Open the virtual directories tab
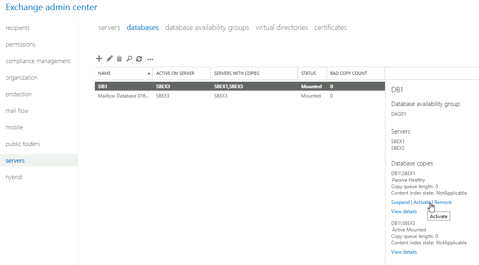The width and height of the screenshot is (479, 265). [x=282, y=28]
